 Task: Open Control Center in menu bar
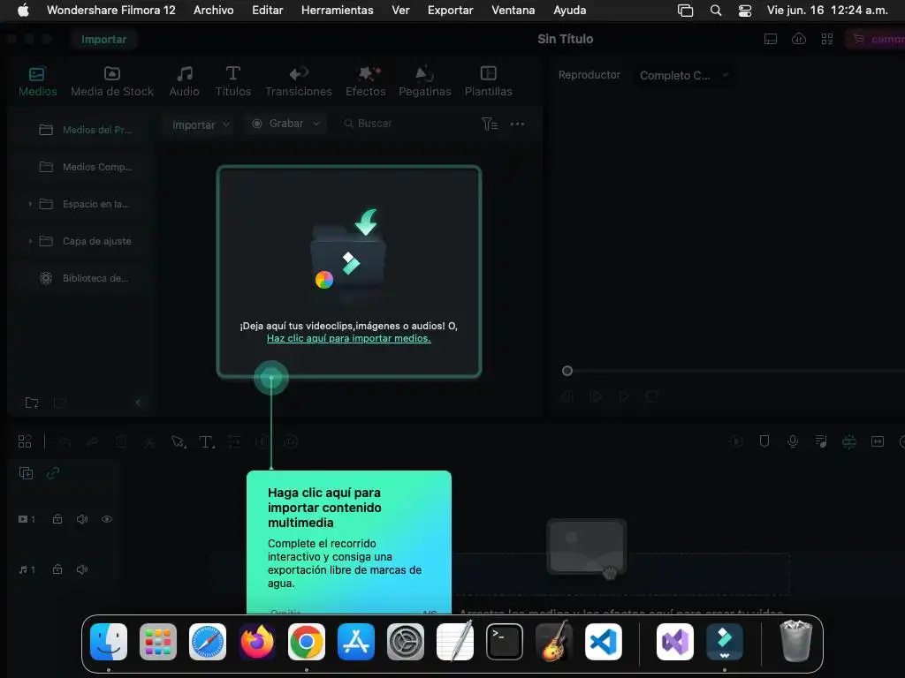[745, 10]
